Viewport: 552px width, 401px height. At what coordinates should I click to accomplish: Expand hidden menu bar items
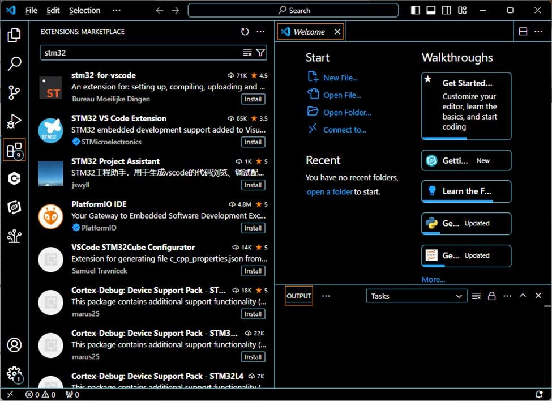pos(117,10)
